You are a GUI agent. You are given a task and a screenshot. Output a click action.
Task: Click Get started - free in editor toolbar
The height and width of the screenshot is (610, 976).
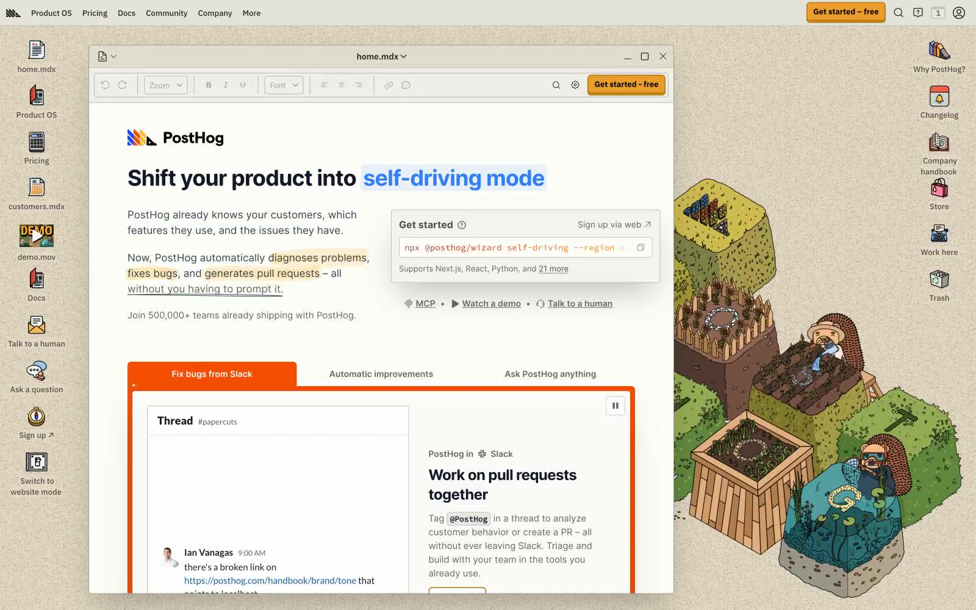click(x=626, y=84)
